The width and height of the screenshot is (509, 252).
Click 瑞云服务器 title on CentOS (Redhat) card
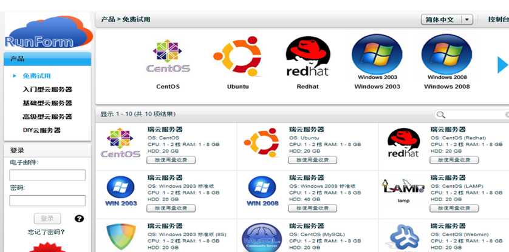[x=448, y=130]
